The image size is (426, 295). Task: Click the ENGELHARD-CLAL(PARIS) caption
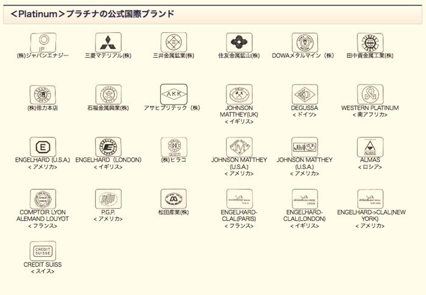click(239, 215)
